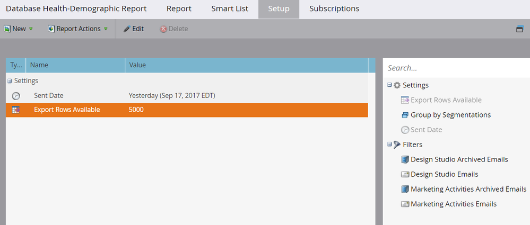Image resolution: width=530 pixels, height=225 pixels.
Task: Open the Subscriptions tab
Action: pyautogui.click(x=334, y=9)
